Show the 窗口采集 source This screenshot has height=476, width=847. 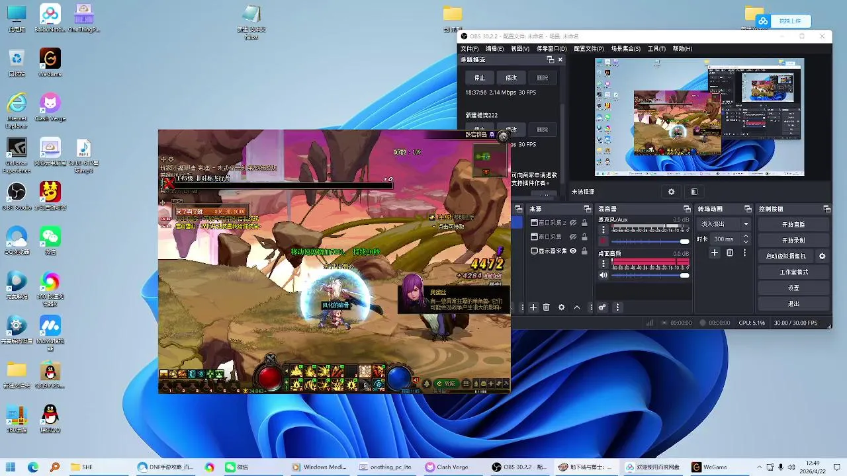point(573,237)
